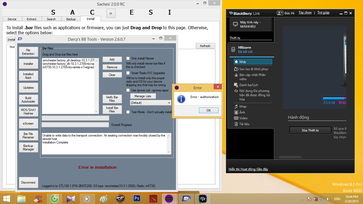
Task: Click the Ảnh pictures icon
Action: coord(236,112)
